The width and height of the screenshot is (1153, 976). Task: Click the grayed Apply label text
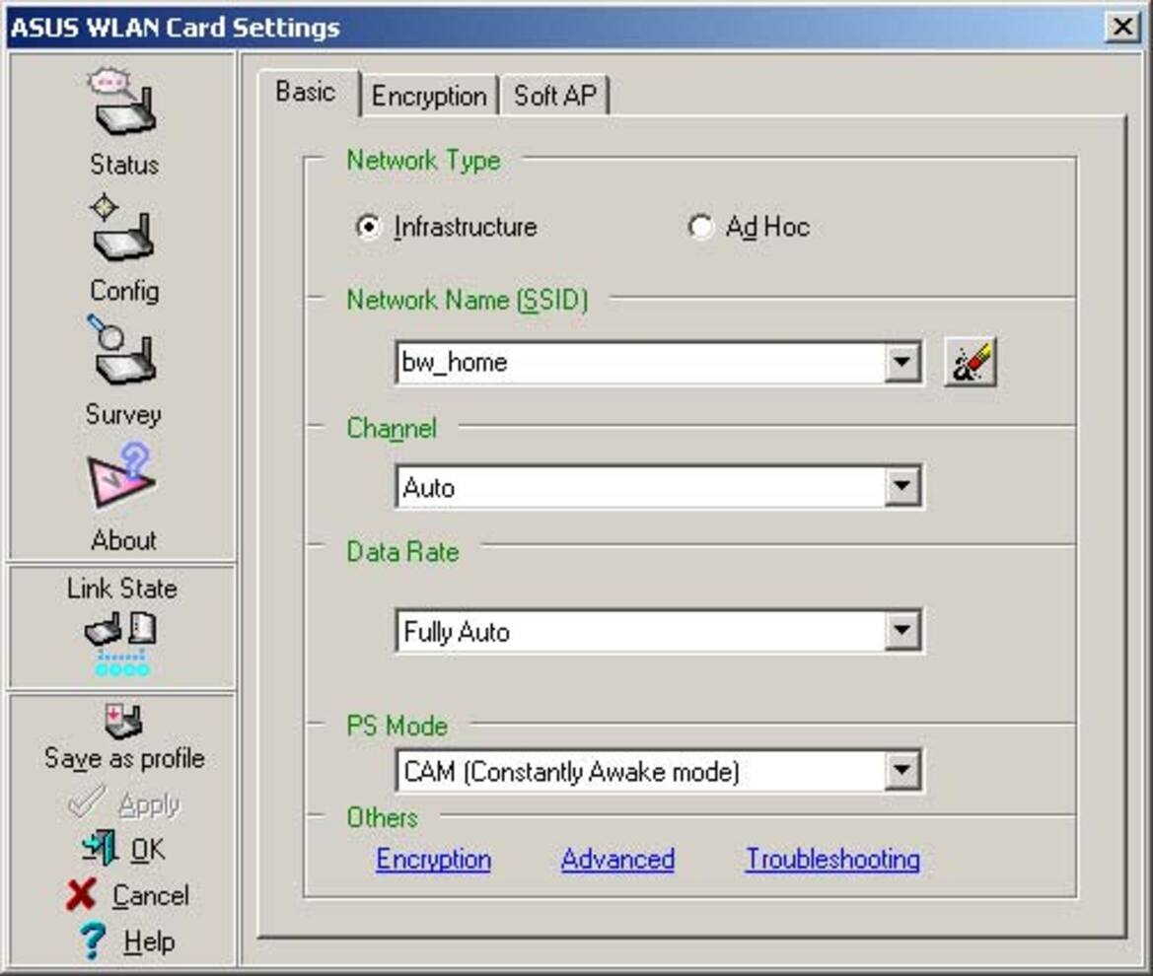coord(149,805)
